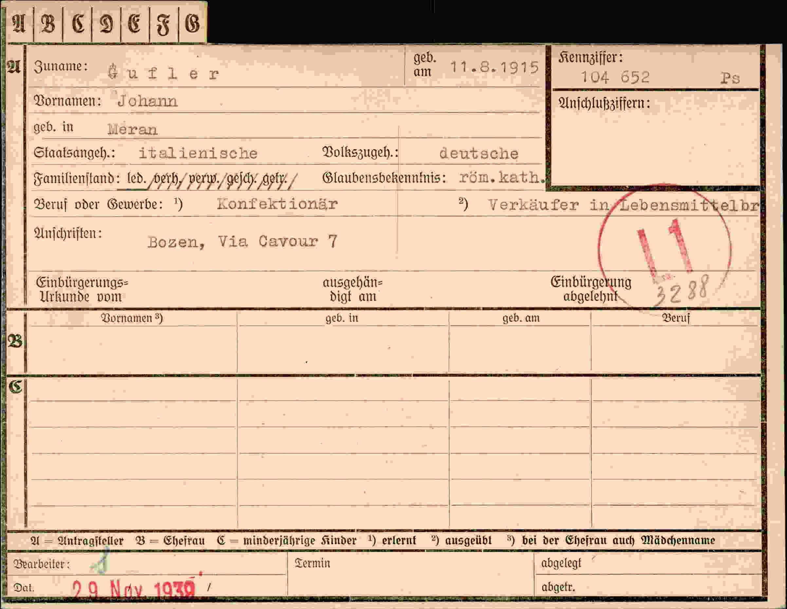Click the "geb. in" column header
Image resolution: width=787 pixels, height=609 pixels.
[342, 318]
